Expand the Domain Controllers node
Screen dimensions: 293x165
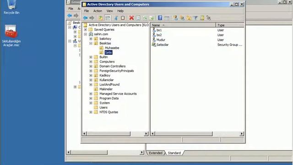click(x=91, y=66)
